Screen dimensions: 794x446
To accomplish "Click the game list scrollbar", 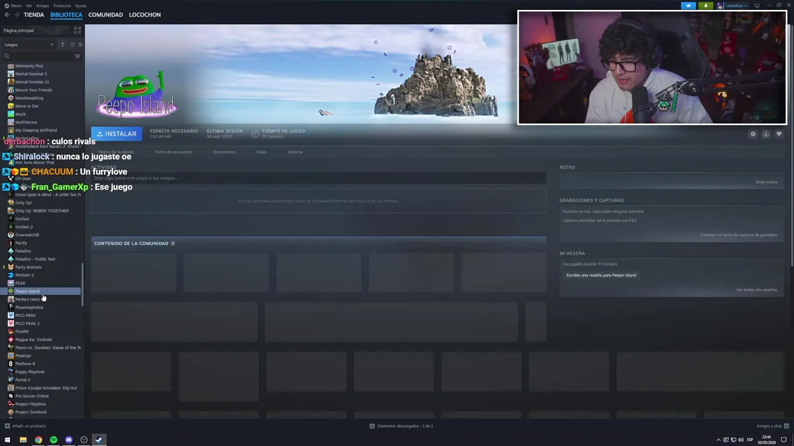I will click(x=83, y=284).
